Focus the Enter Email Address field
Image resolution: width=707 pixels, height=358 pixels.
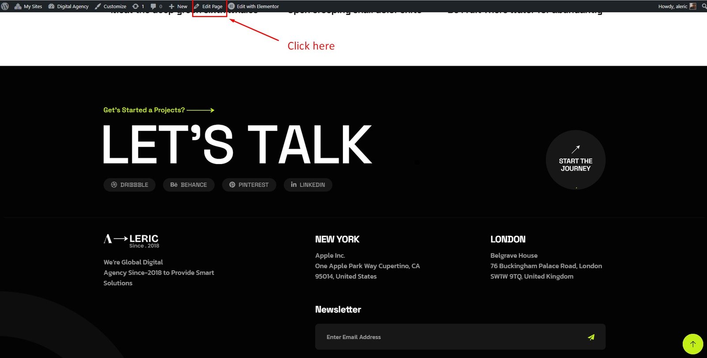click(446, 337)
